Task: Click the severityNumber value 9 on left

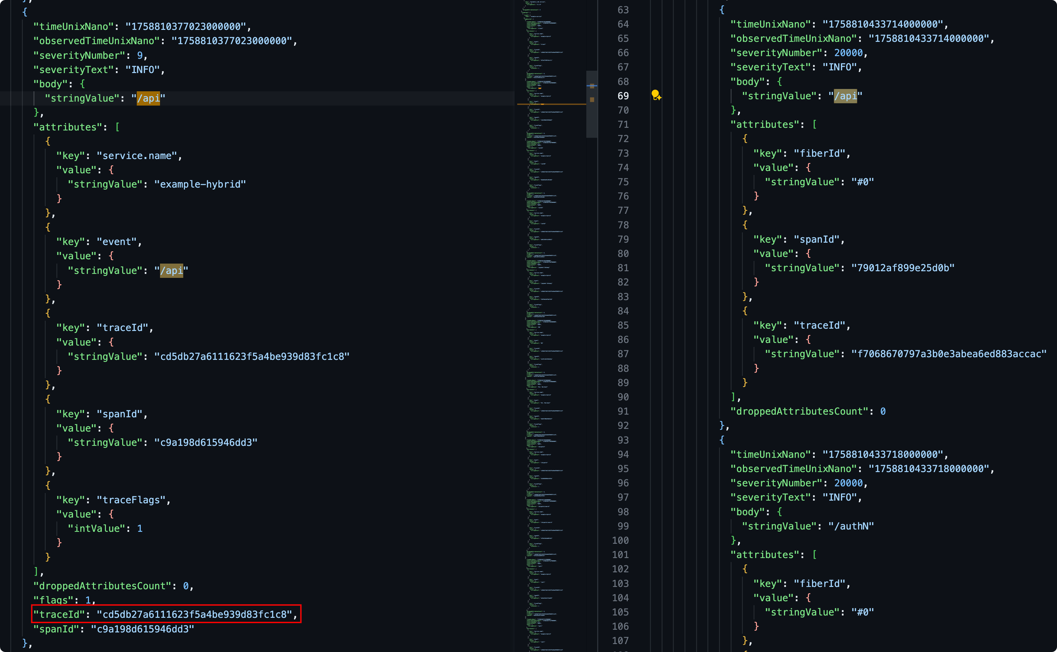Action: (140, 55)
